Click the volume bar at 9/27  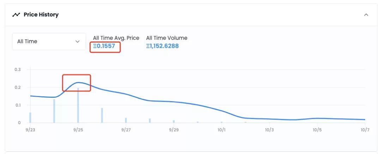tap(126, 120)
